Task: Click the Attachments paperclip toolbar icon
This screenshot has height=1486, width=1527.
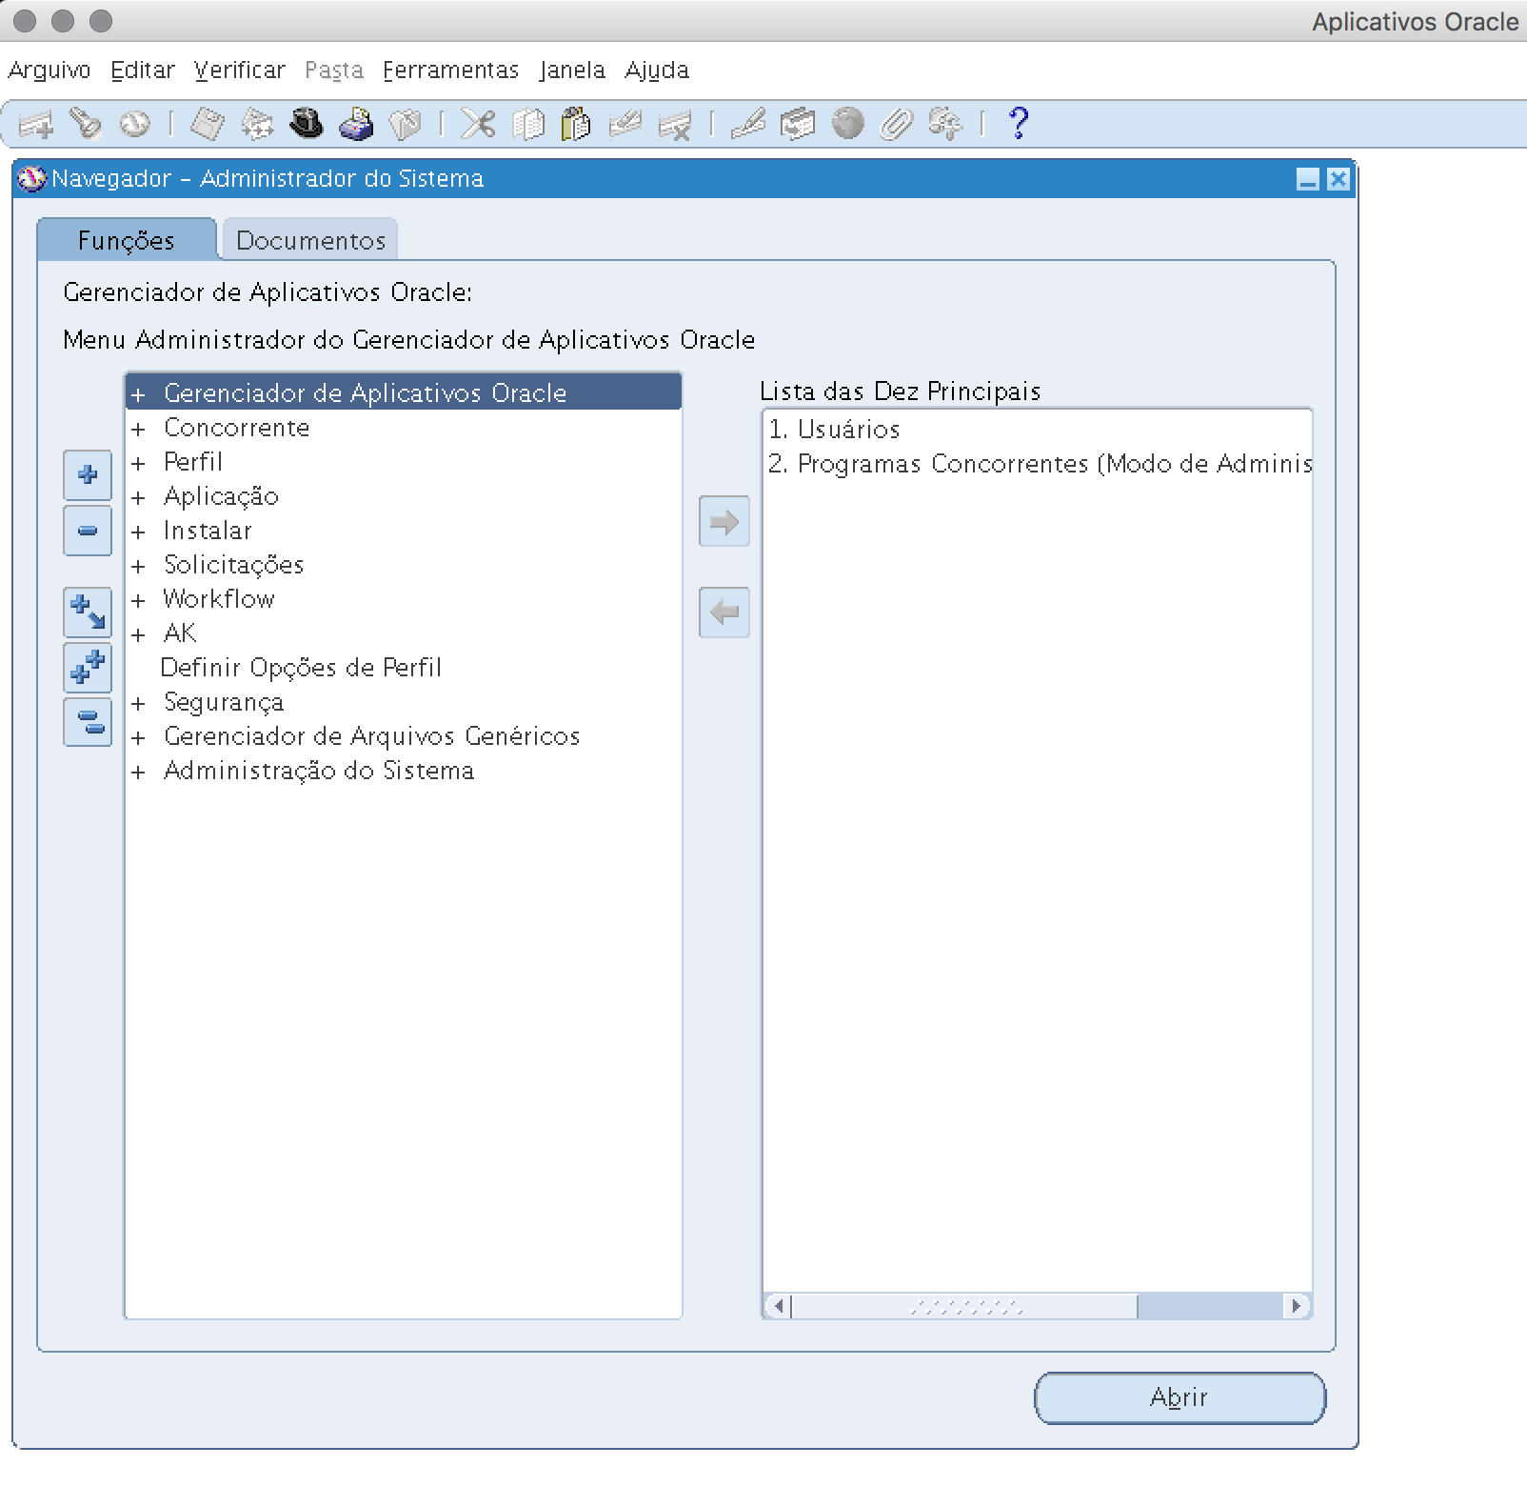Action: (x=897, y=124)
